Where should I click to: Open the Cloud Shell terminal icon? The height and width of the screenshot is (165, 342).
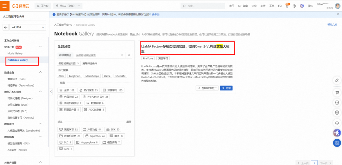coord(280,6)
